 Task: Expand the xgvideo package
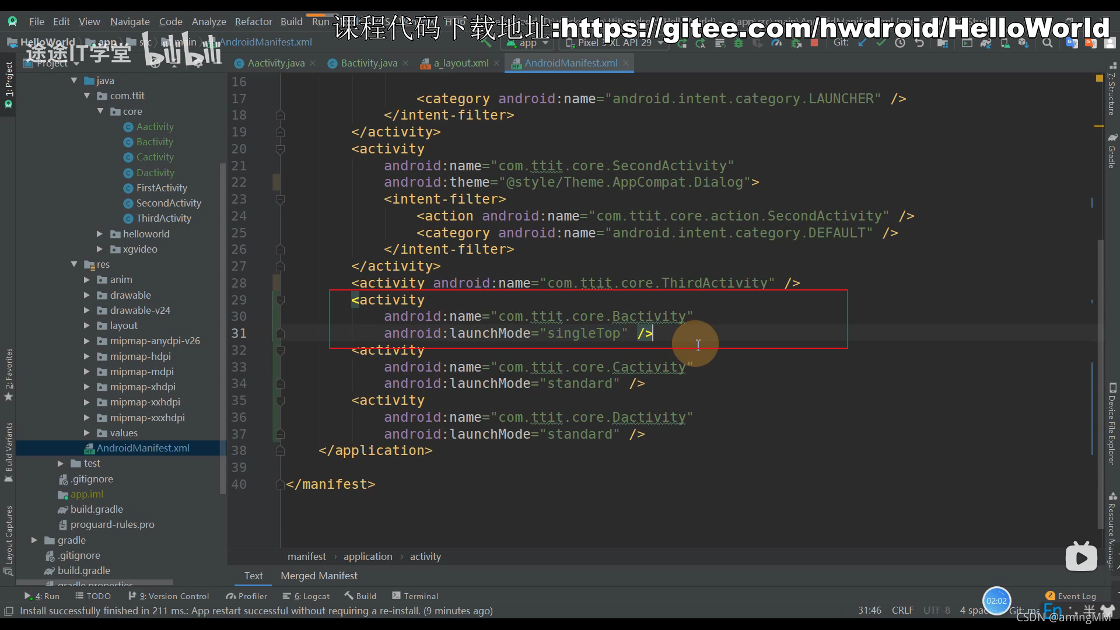pyautogui.click(x=100, y=249)
